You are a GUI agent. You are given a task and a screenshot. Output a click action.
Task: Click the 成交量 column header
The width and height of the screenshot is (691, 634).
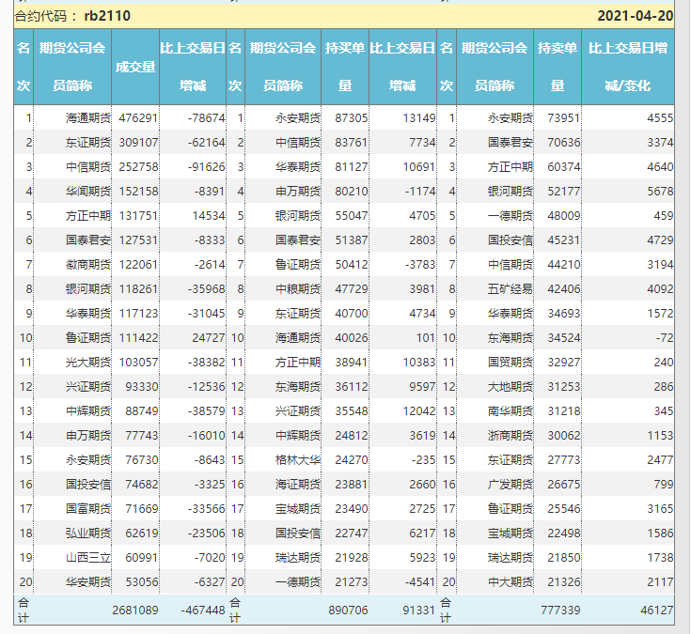coord(135,67)
